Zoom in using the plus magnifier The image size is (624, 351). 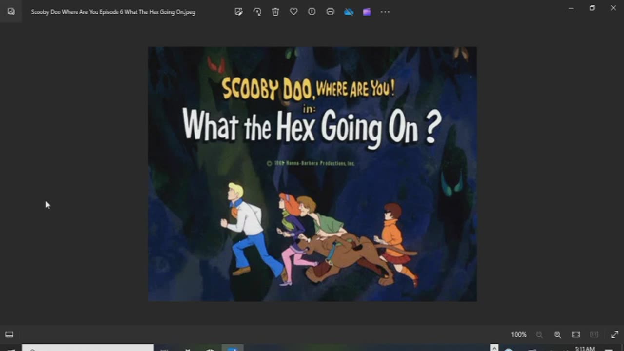point(557,334)
